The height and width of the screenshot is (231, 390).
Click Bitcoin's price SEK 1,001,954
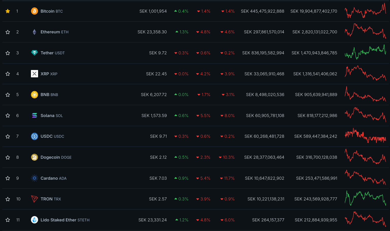pyautogui.click(x=153, y=11)
